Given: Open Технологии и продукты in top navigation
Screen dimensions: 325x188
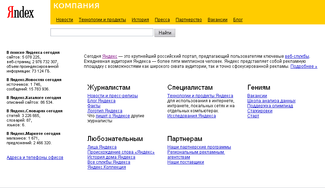Looking at the screenshot, I should tap(102, 20).
